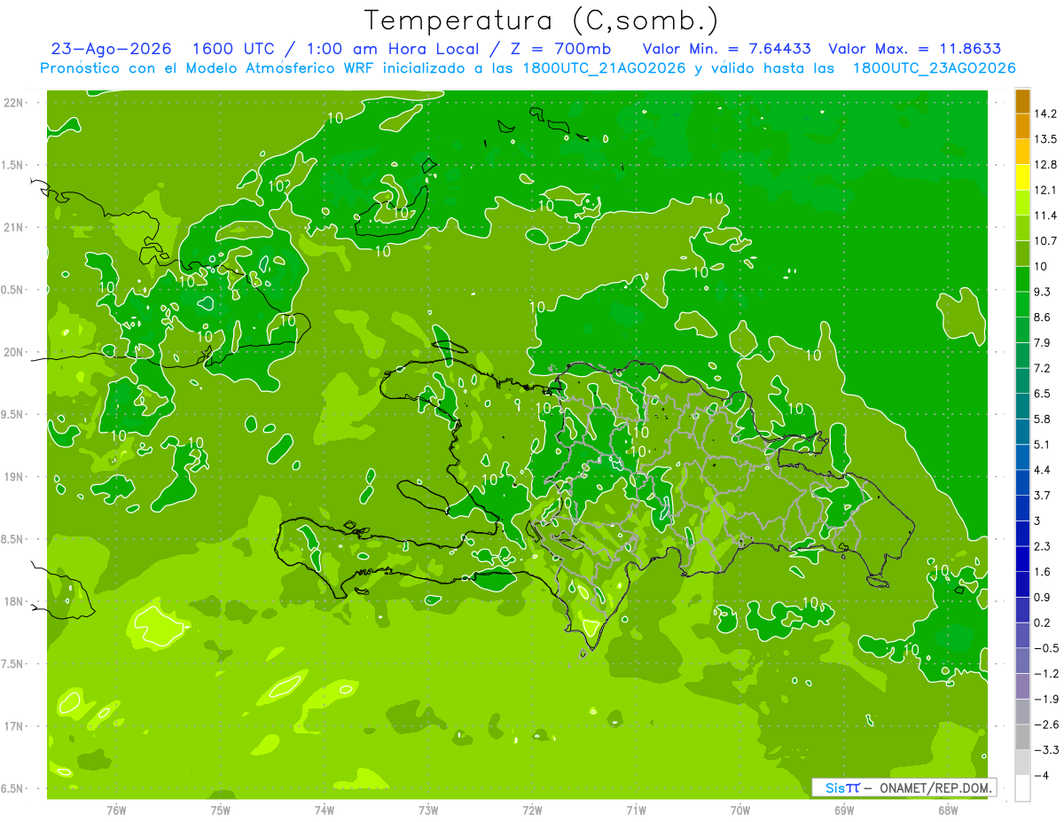Click the '13.5' colorbar value
Viewport: 1064px width, 822px height.
pyautogui.click(x=1046, y=139)
